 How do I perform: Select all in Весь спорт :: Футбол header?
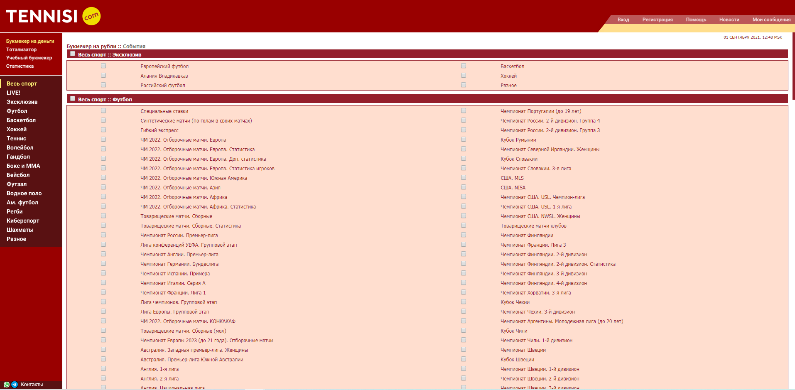[x=73, y=99]
